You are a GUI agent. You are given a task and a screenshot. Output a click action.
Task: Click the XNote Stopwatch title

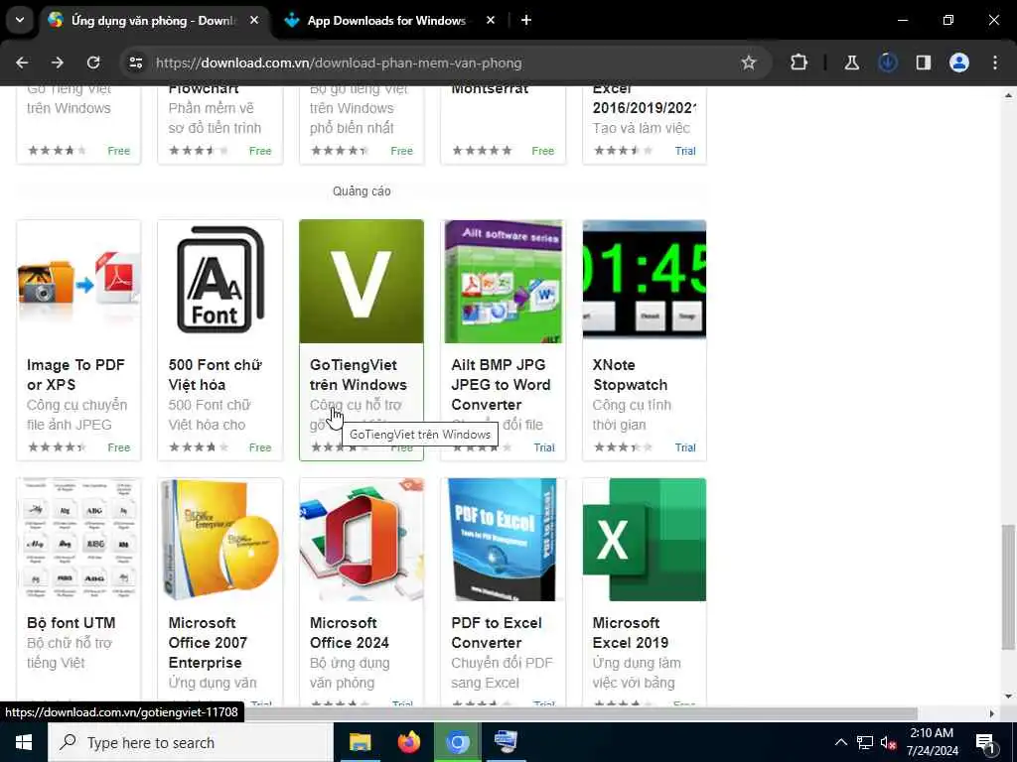click(630, 374)
